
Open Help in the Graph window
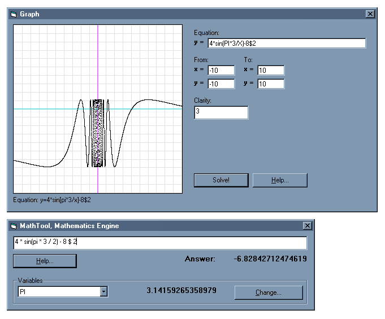280,180
